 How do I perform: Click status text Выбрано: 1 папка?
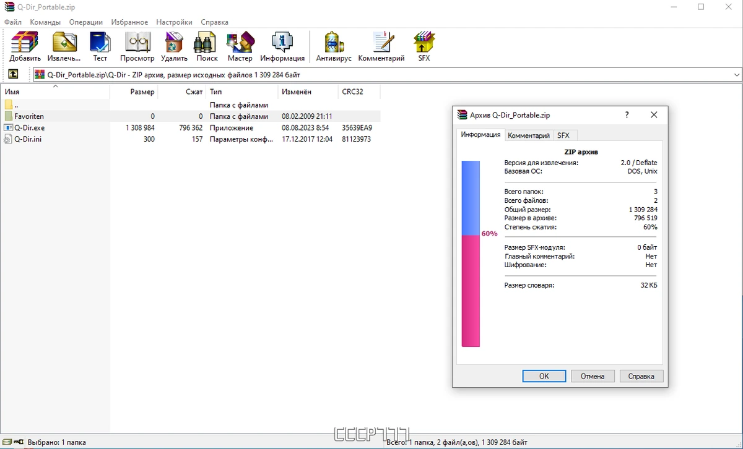pyautogui.click(x=57, y=442)
